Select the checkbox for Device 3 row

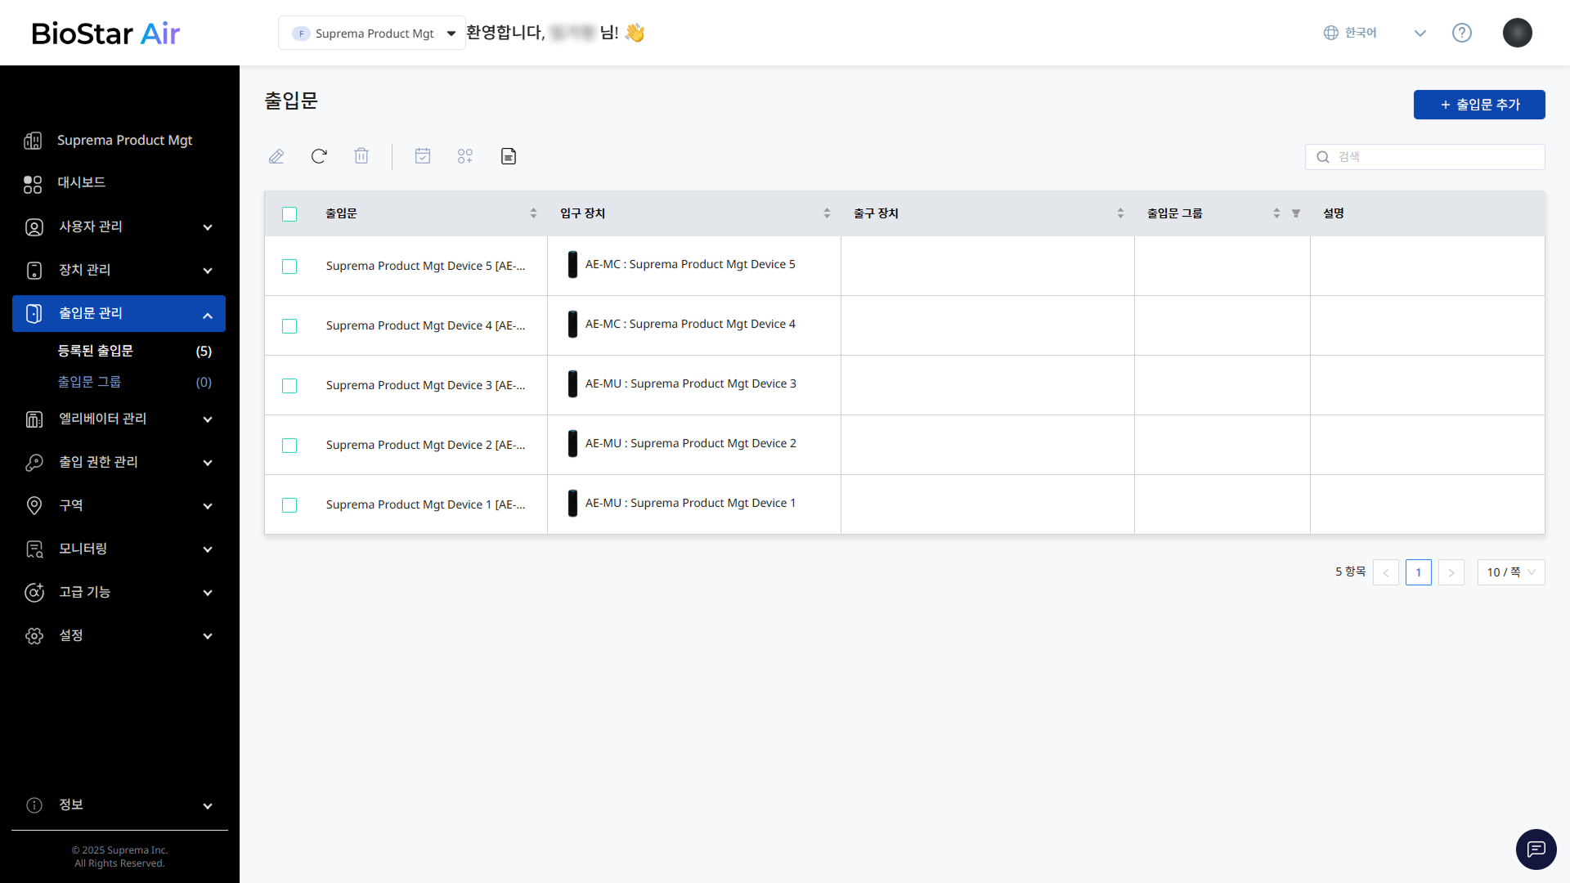tap(289, 386)
